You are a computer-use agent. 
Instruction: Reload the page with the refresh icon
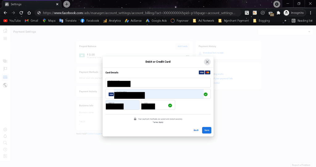tap(21, 13)
